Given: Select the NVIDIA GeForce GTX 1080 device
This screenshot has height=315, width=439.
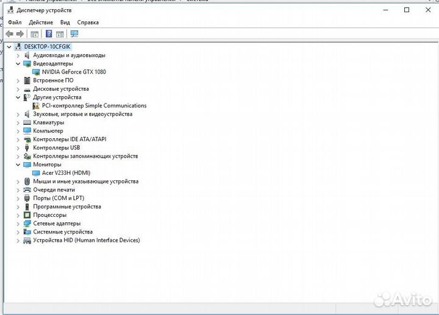Looking at the screenshot, I should [x=74, y=72].
